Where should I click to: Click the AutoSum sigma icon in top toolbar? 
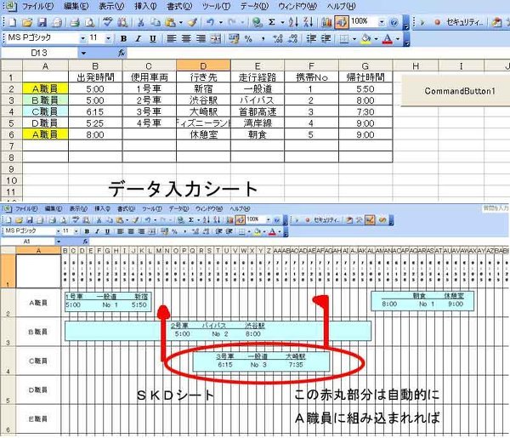[272, 21]
